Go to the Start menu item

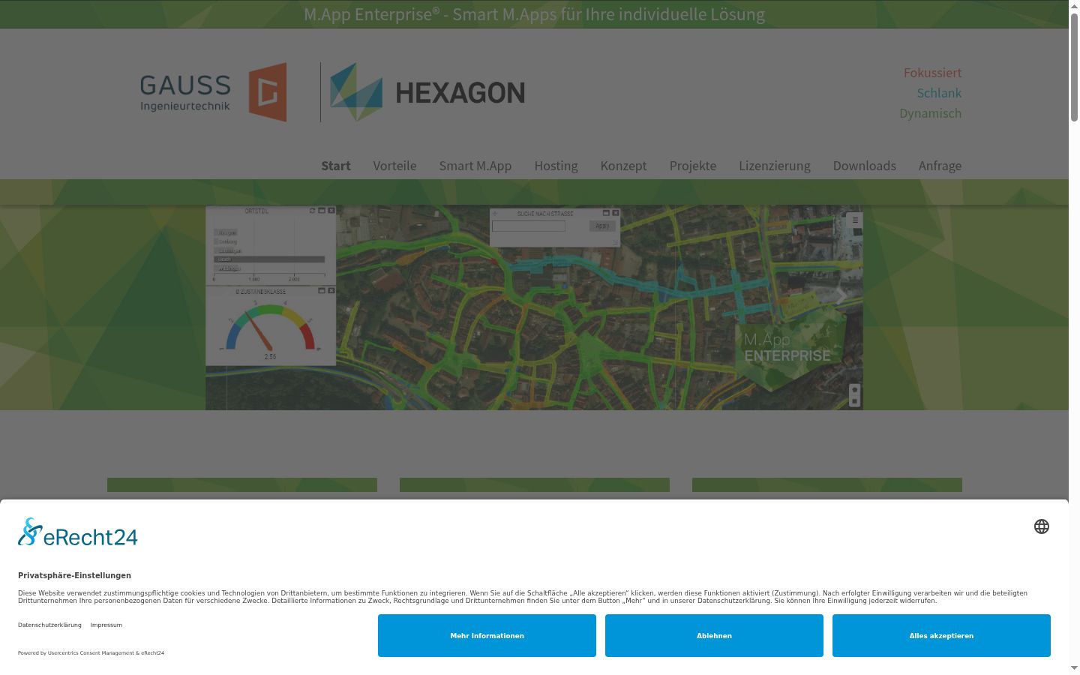tap(336, 166)
